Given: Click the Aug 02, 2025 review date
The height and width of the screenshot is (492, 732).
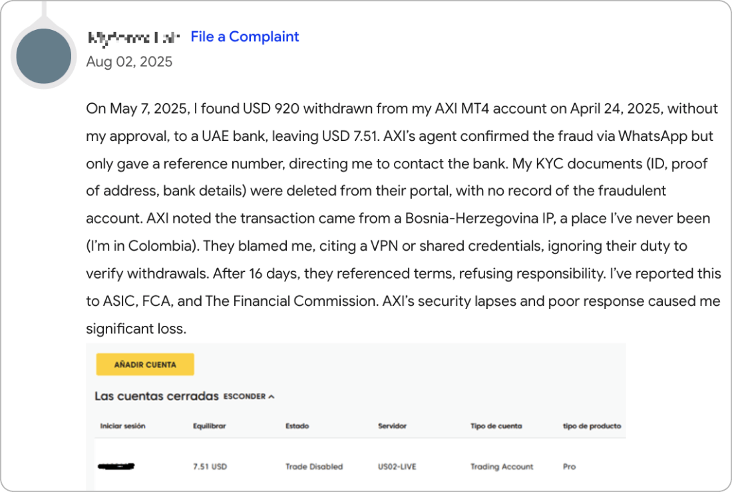Looking at the screenshot, I should point(129,62).
